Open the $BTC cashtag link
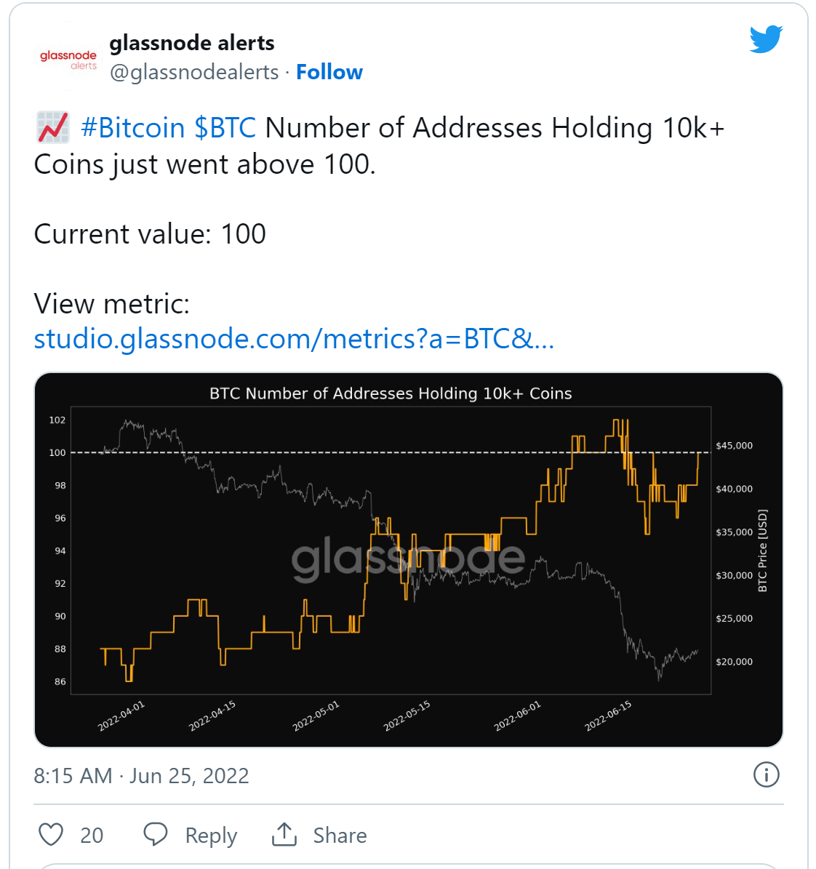The height and width of the screenshot is (869, 816). [225, 128]
